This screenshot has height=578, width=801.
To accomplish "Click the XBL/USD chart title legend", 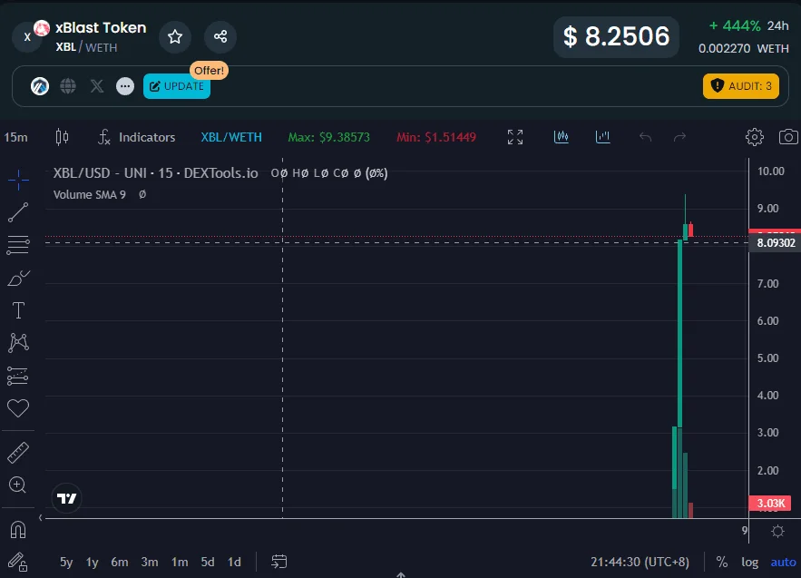I will pyautogui.click(x=156, y=173).
